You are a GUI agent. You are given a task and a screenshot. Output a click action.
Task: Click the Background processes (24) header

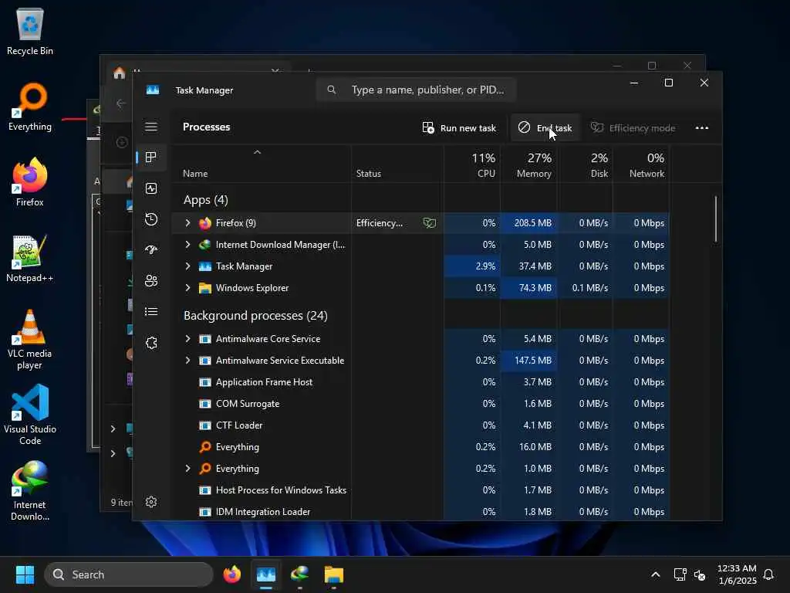[255, 316]
